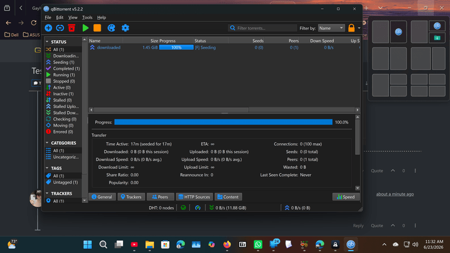Click the 'about a minute ago' link in browser
Image resolution: width=450 pixels, height=253 pixels.
tap(395, 194)
